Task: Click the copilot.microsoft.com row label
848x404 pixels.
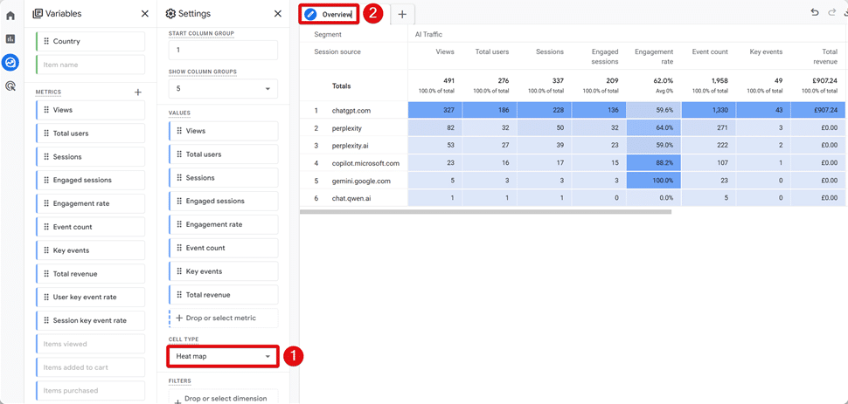Action: point(365,163)
